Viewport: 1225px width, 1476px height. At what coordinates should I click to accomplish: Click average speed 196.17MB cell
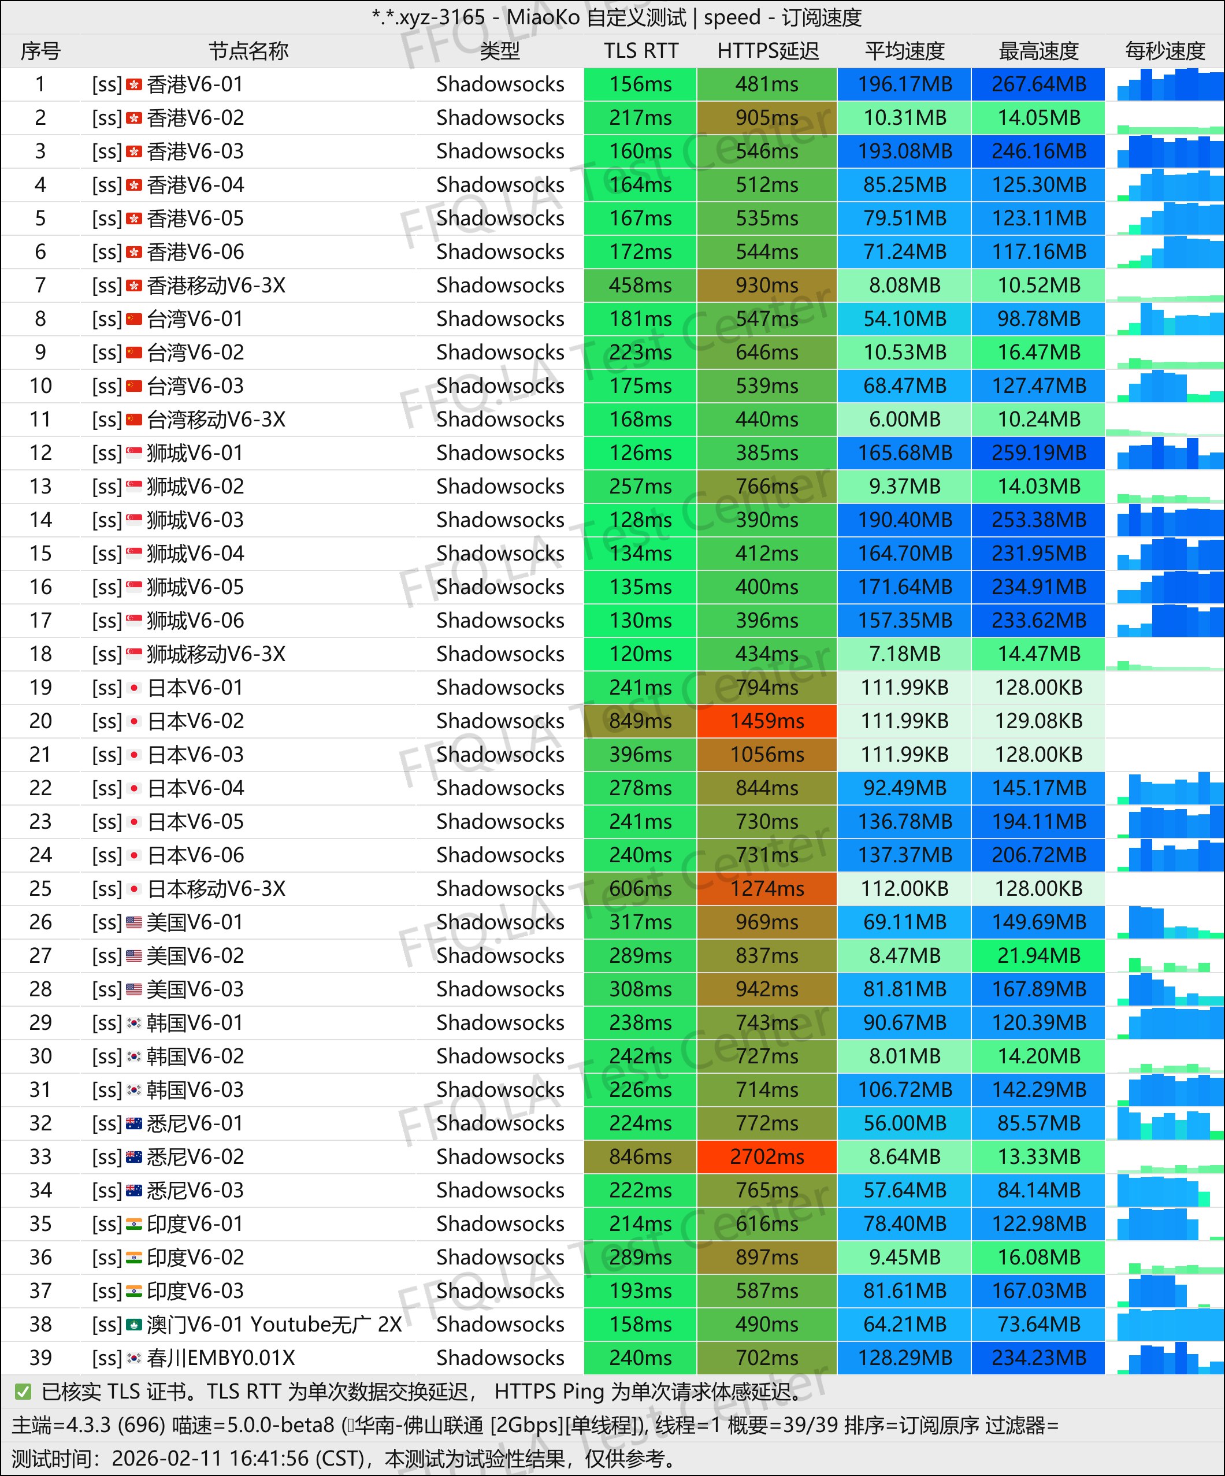(x=904, y=84)
